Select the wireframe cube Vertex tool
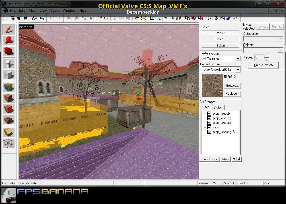The height and width of the screenshot is (204, 286). tap(9, 143)
